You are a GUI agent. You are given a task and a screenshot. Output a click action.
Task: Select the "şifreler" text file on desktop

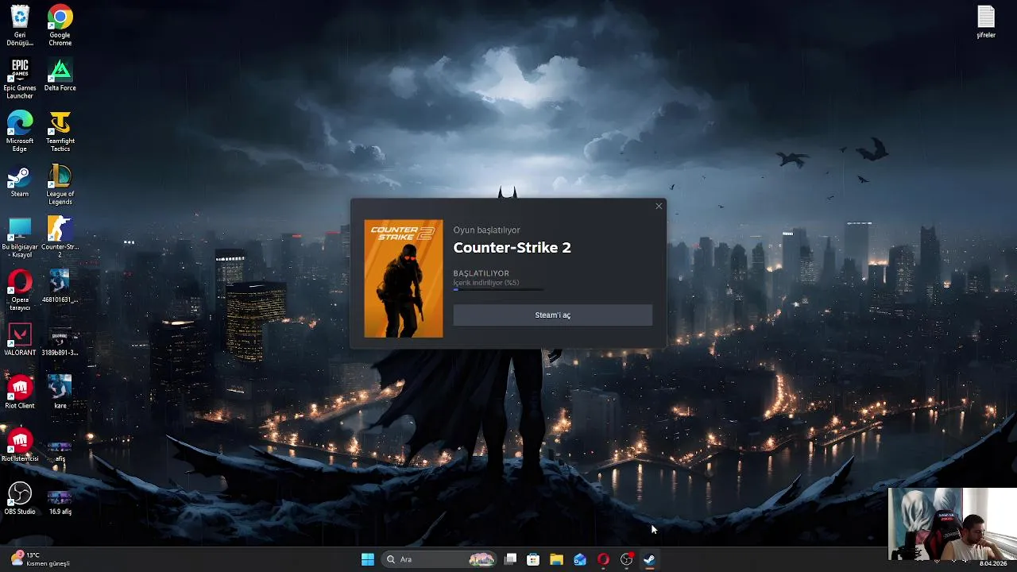coord(986,22)
